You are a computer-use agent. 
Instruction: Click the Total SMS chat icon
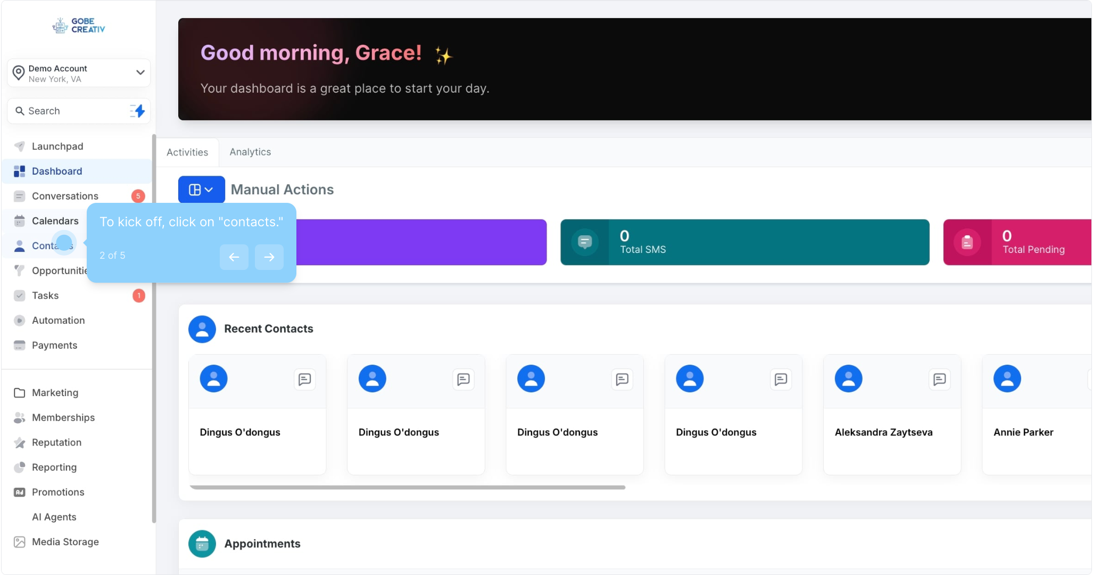pyautogui.click(x=585, y=242)
